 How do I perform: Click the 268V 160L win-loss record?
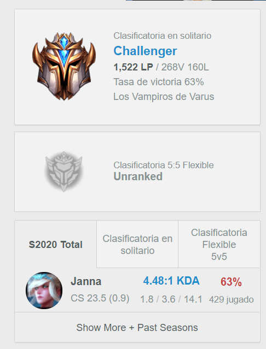[x=185, y=67]
